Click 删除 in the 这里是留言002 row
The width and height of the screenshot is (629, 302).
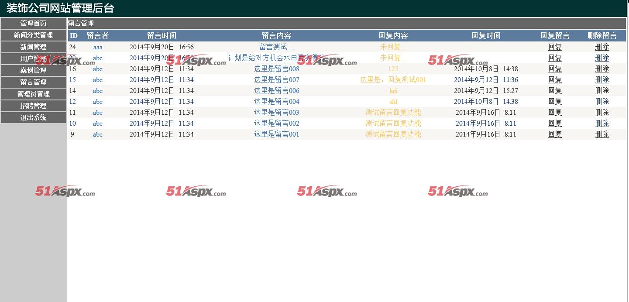pyautogui.click(x=602, y=123)
